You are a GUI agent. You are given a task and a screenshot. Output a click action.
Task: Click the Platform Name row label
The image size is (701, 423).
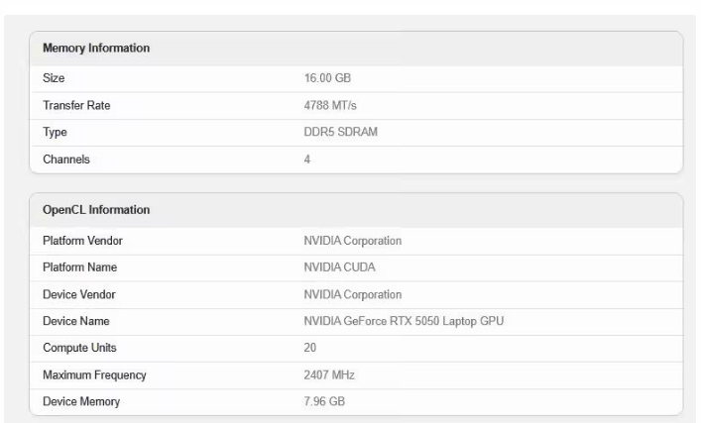tap(79, 267)
